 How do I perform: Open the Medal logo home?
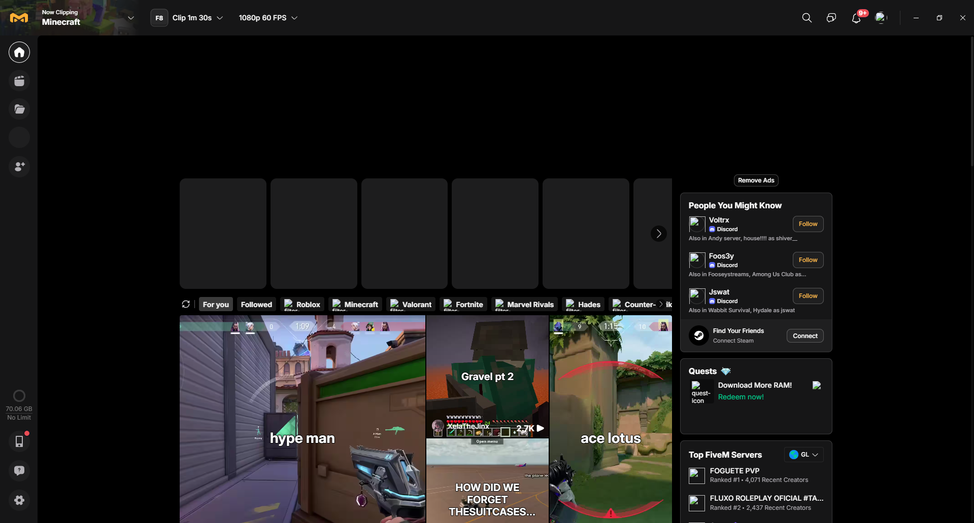click(19, 18)
